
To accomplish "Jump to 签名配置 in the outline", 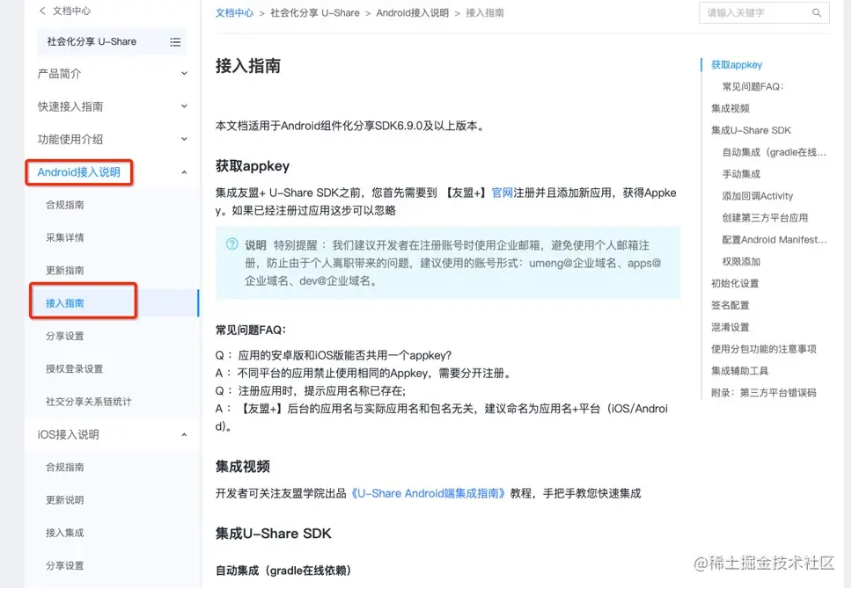I will pos(731,305).
